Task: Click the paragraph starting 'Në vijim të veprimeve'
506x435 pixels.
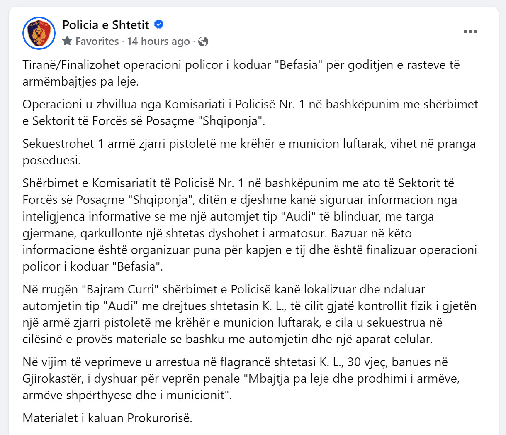Action: [x=241, y=379]
